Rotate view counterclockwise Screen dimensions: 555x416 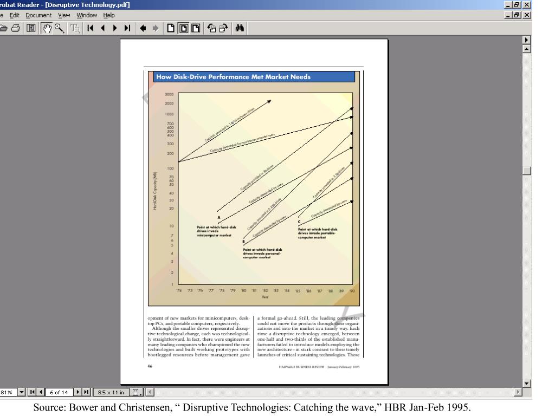211,28
